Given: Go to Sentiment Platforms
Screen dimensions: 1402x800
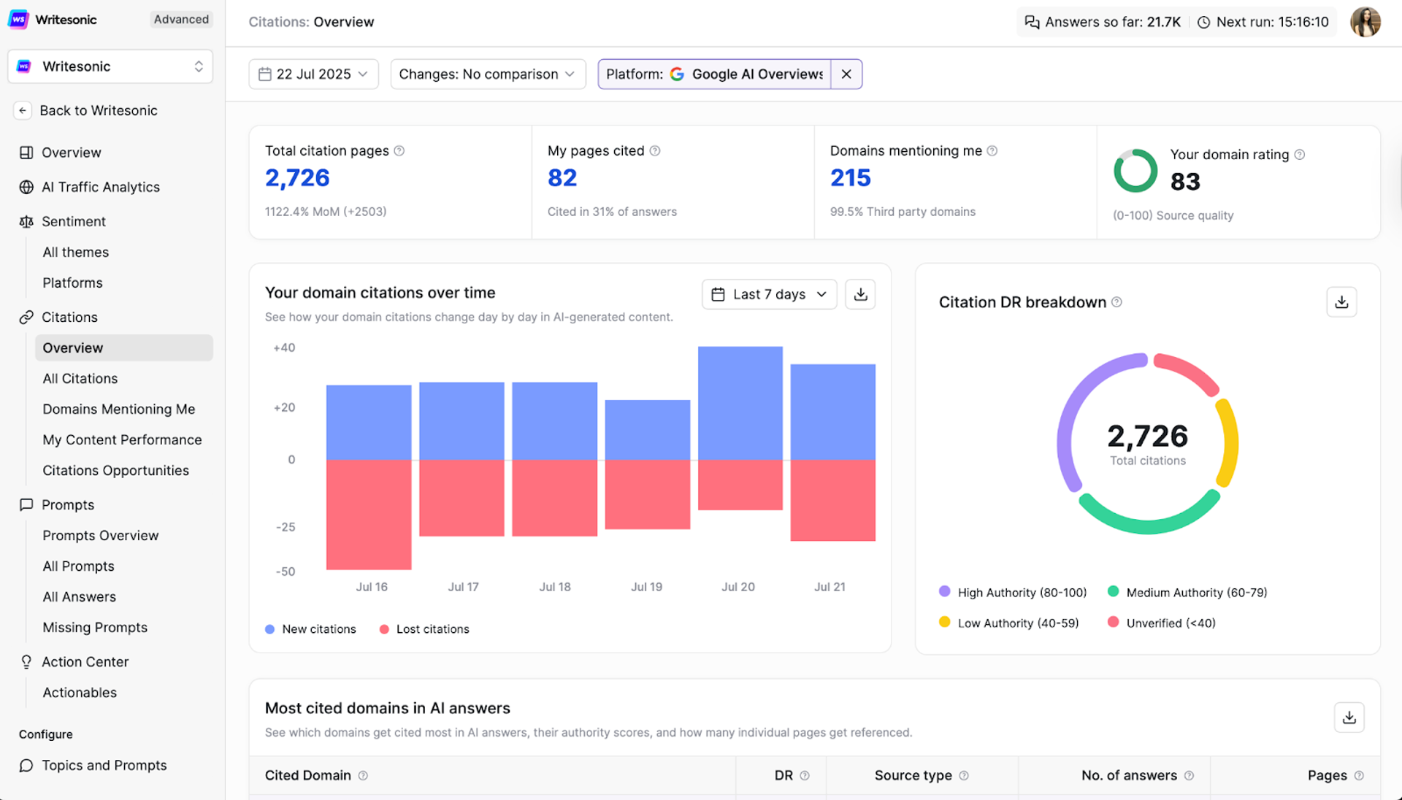Looking at the screenshot, I should tap(72, 282).
